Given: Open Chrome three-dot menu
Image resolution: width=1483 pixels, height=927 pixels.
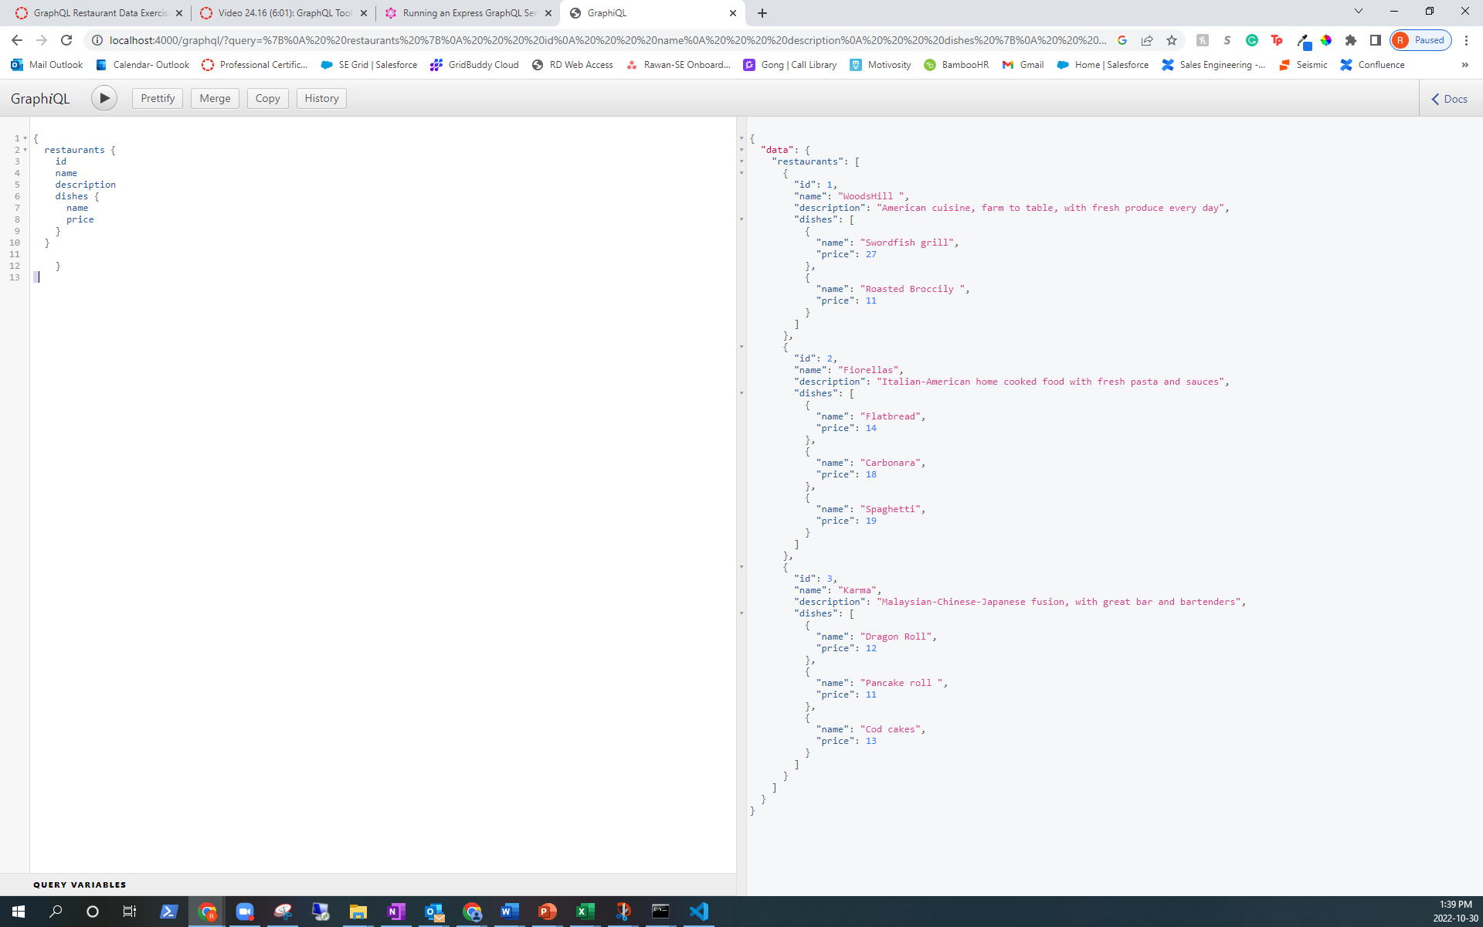Looking at the screenshot, I should point(1466,40).
